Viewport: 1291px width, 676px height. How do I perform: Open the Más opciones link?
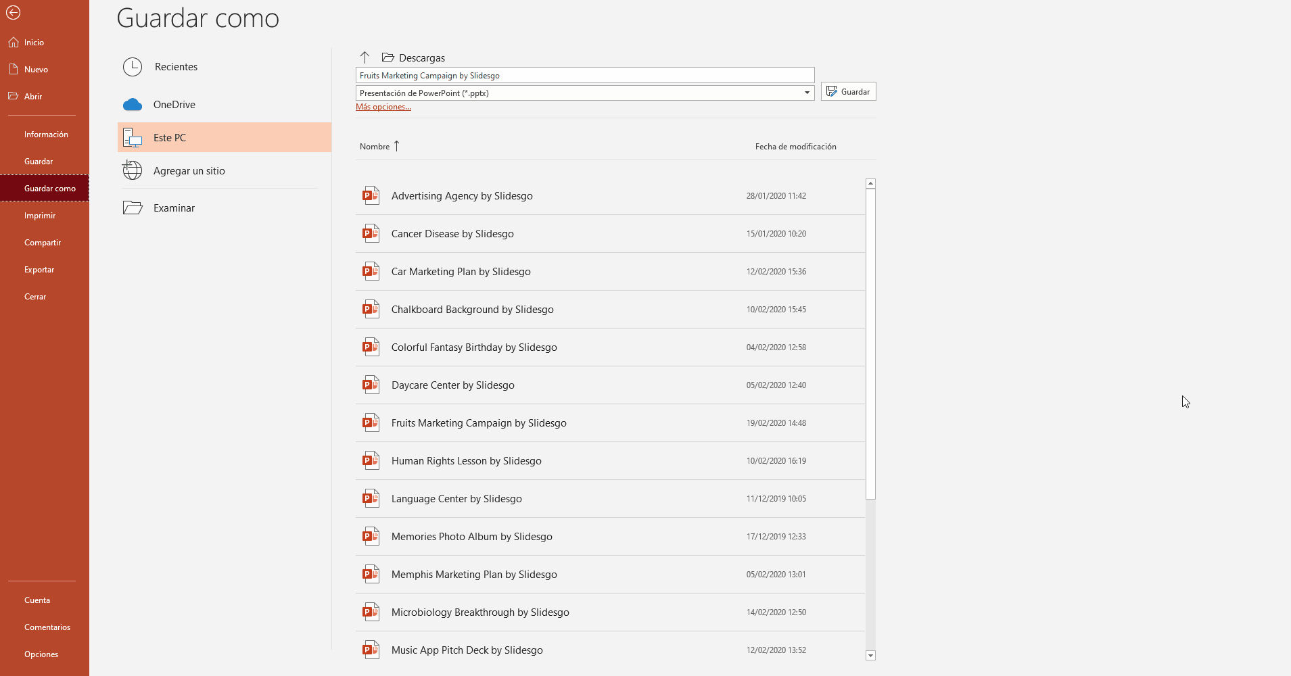[383, 107]
